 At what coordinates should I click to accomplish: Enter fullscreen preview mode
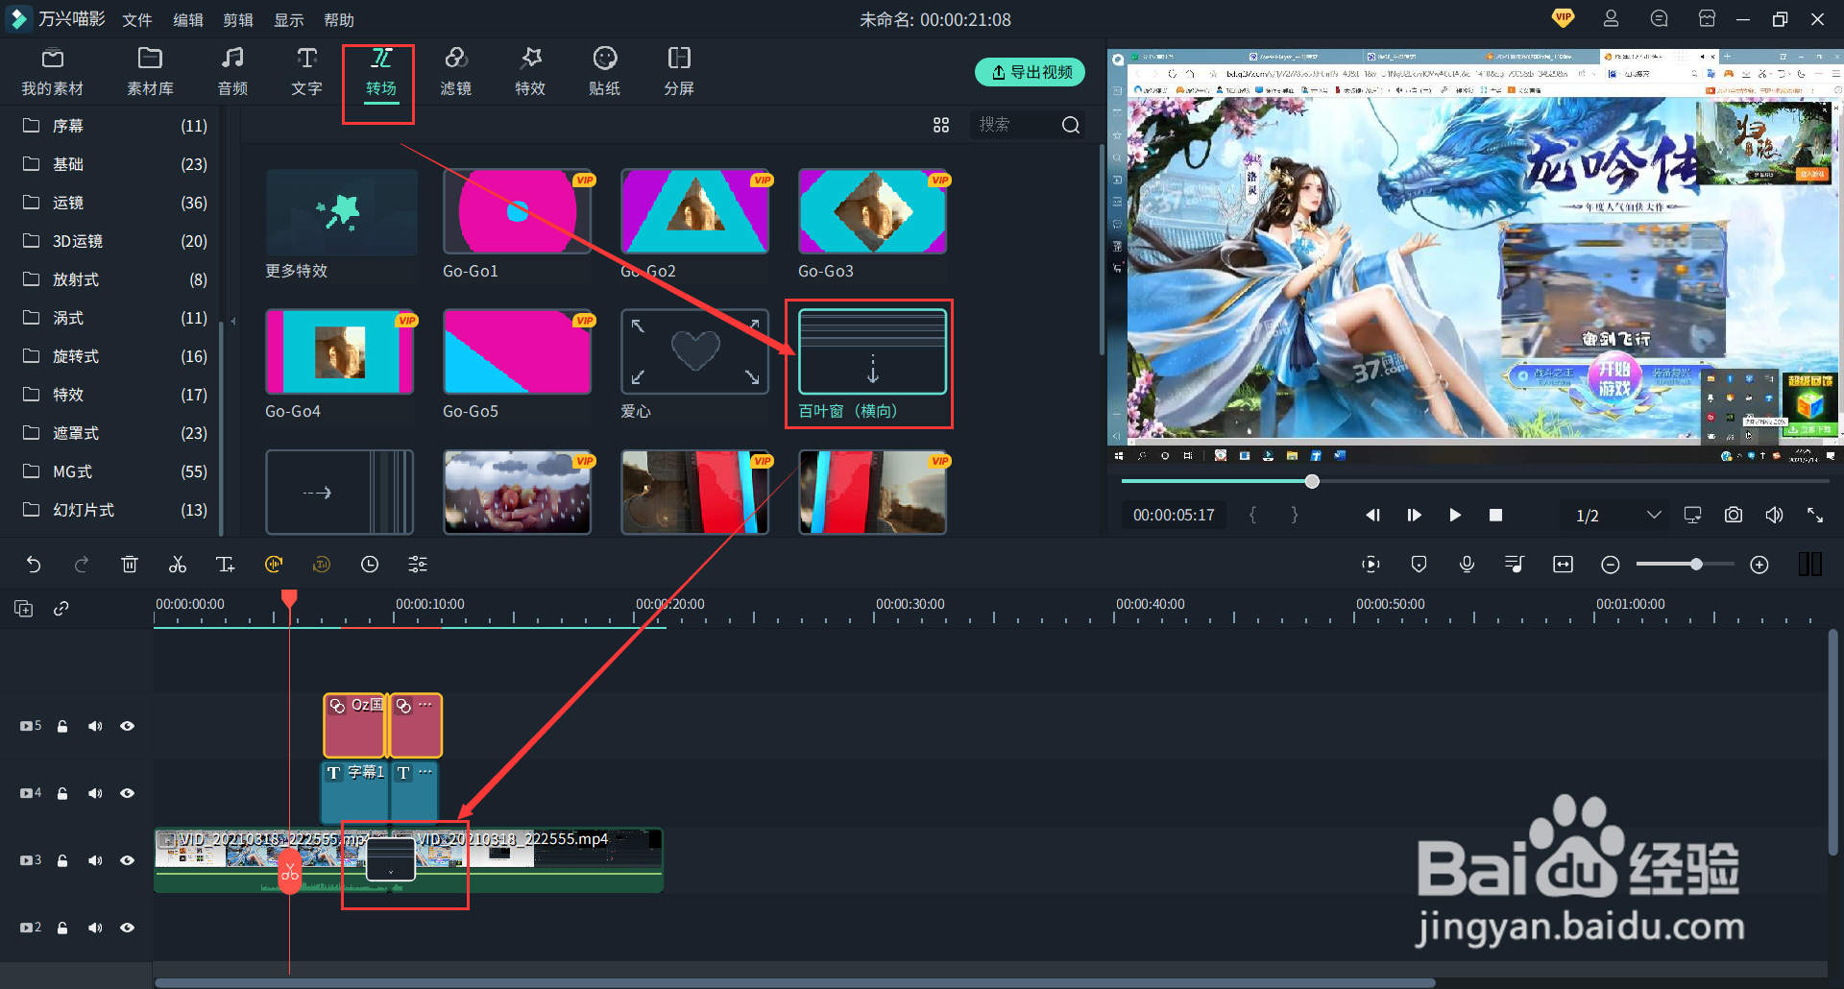tap(1815, 516)
